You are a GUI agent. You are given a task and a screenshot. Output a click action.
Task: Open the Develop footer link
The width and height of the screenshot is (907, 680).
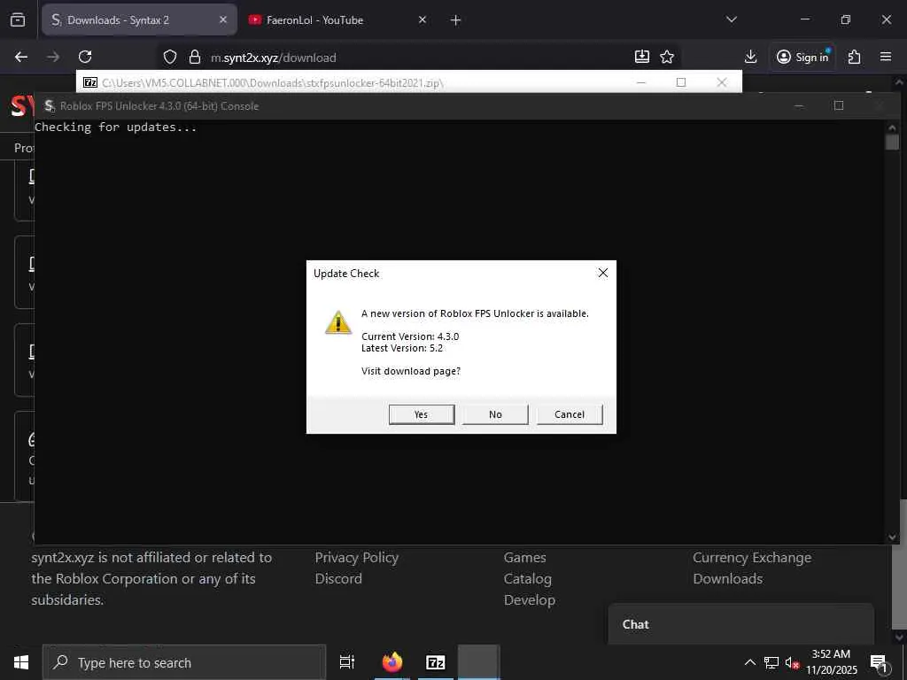coord(530,600)
